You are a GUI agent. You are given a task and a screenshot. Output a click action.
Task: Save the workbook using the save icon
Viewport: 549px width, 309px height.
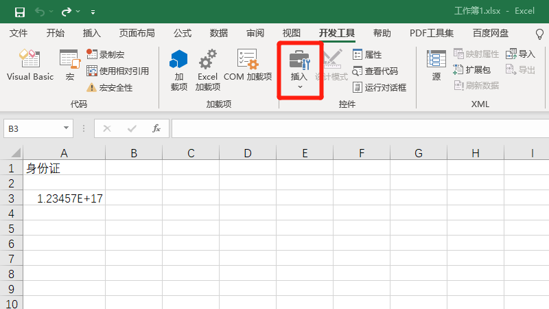pyautogui.click(x=20, y=12)
